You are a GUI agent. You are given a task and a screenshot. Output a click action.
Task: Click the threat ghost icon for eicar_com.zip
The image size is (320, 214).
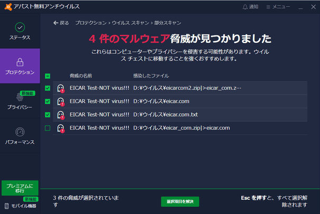click(61, 128)
